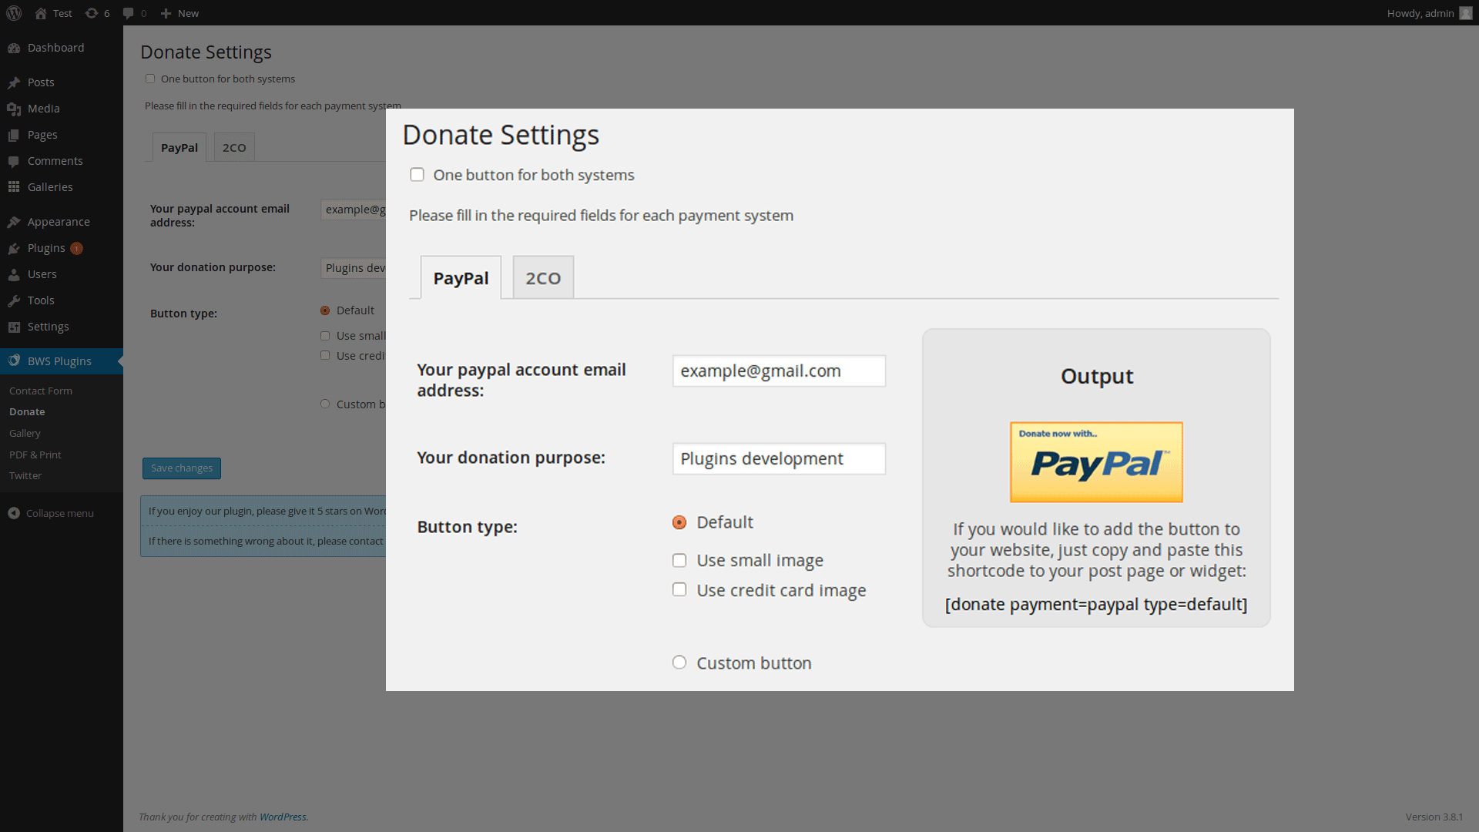Click the email field on background page
The height and width of the screenshot is (832, 1479).
point(354,210)
